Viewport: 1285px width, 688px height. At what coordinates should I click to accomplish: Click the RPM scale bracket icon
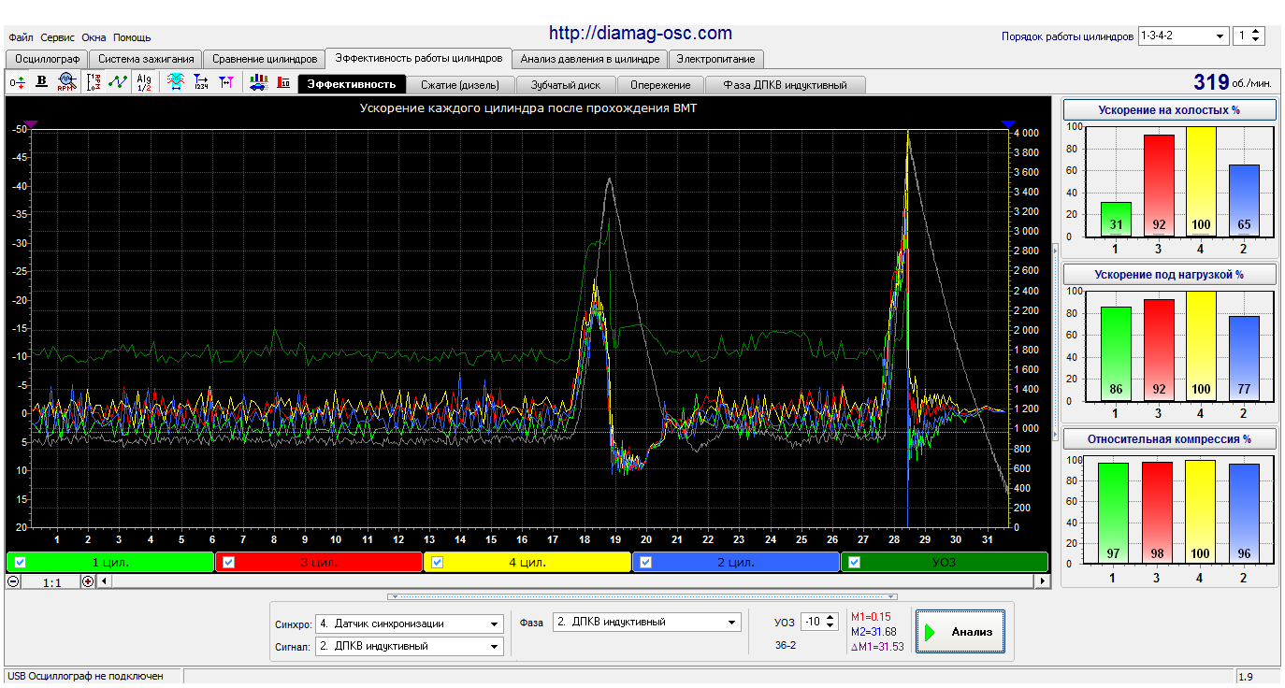point(94,82)
